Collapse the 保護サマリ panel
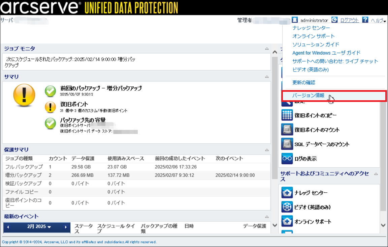The image size is (388, 247). 267,150
